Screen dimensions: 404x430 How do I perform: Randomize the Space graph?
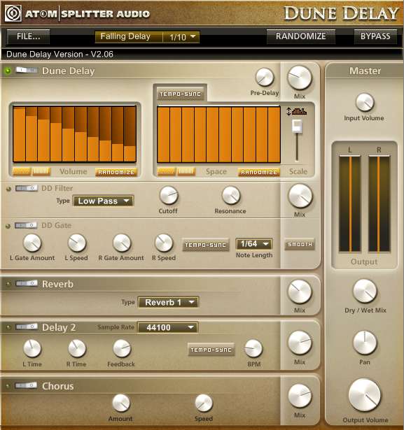(259, 172)
